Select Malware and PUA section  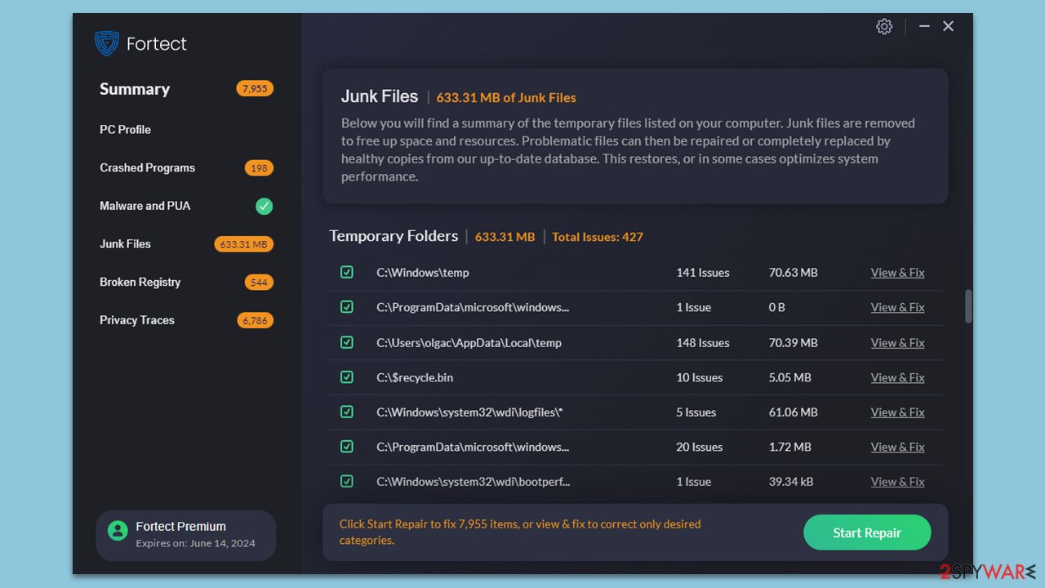tap(145, 206)
